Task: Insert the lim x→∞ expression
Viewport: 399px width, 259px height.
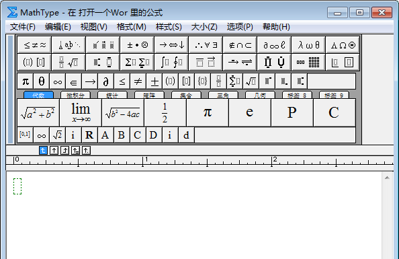Action: (x=81, y=112)
